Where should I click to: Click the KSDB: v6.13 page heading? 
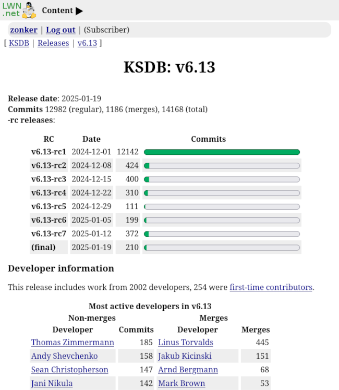tap(169, 67)
